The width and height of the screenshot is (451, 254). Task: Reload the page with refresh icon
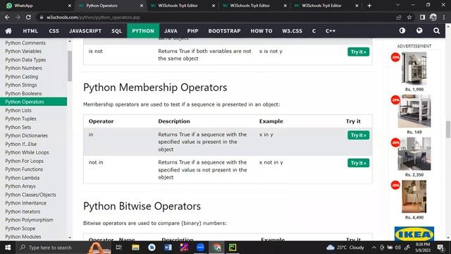click(x=28, y=17)
